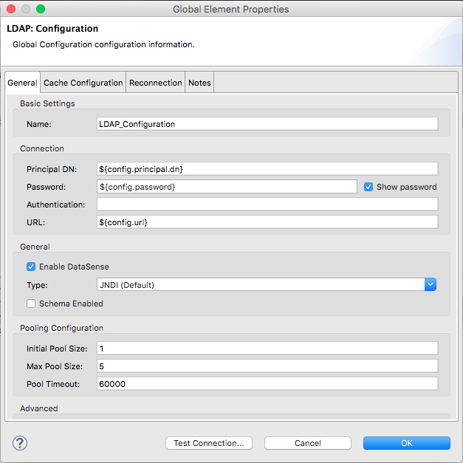Open the Notes tab
The width and height of the screenshot is (463, 463).
199,83
